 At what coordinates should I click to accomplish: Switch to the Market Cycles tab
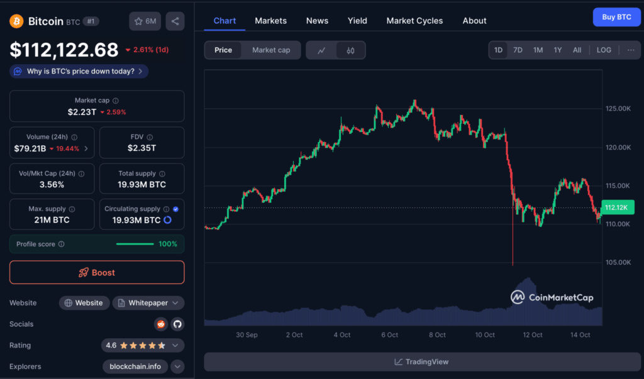click(414, 21)
